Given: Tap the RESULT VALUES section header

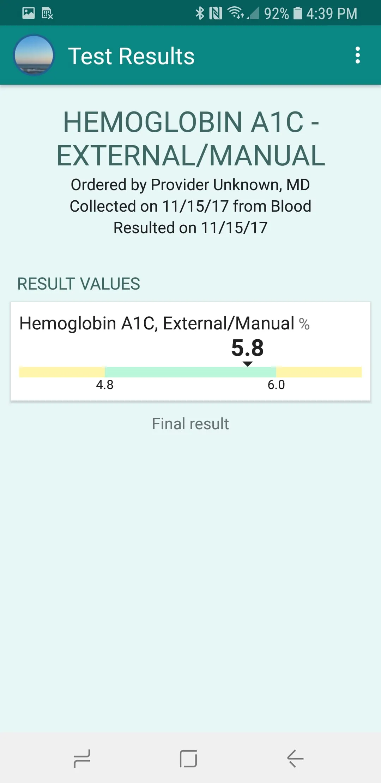Looking at the screenshot, I should (x=79, y=284).
